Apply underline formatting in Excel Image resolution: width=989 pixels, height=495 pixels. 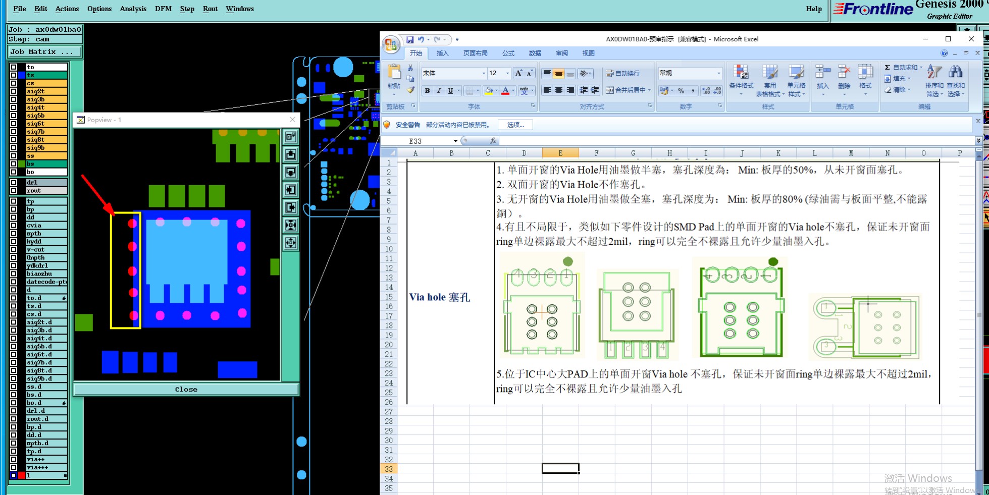[450, 91]
